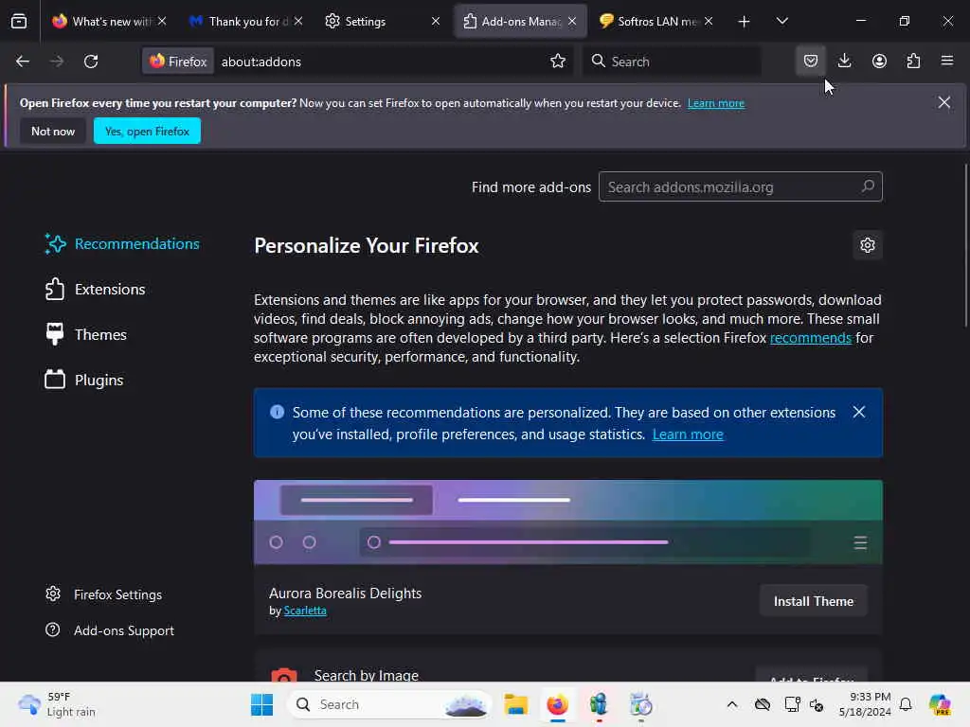Open Scarletta author link
Image resolution: width=970 pixels, height=727 pixels.
(305, 611)
